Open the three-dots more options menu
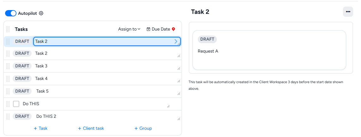 (x=348, y=12)
